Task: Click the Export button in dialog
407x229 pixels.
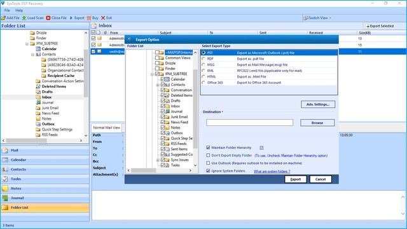Action: click(295, 179)
